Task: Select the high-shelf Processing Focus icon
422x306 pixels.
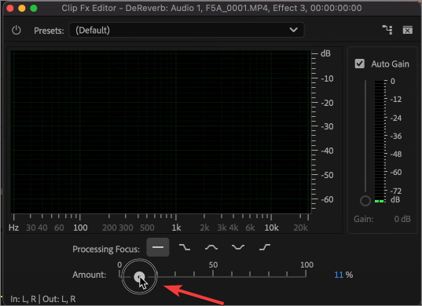Action: pos(265,247)
